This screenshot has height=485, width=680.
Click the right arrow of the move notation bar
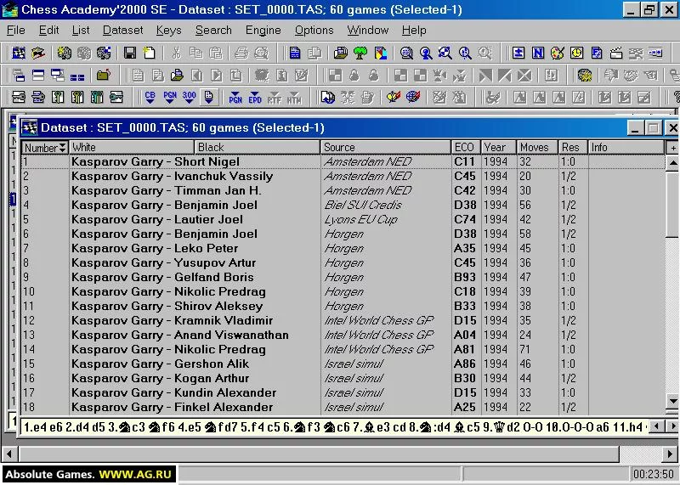tap(672, 426)
